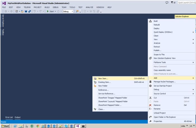196x128 pixels.
Task: Click the Class icon in the Add submenu
Action: click(x=95, y=109)
